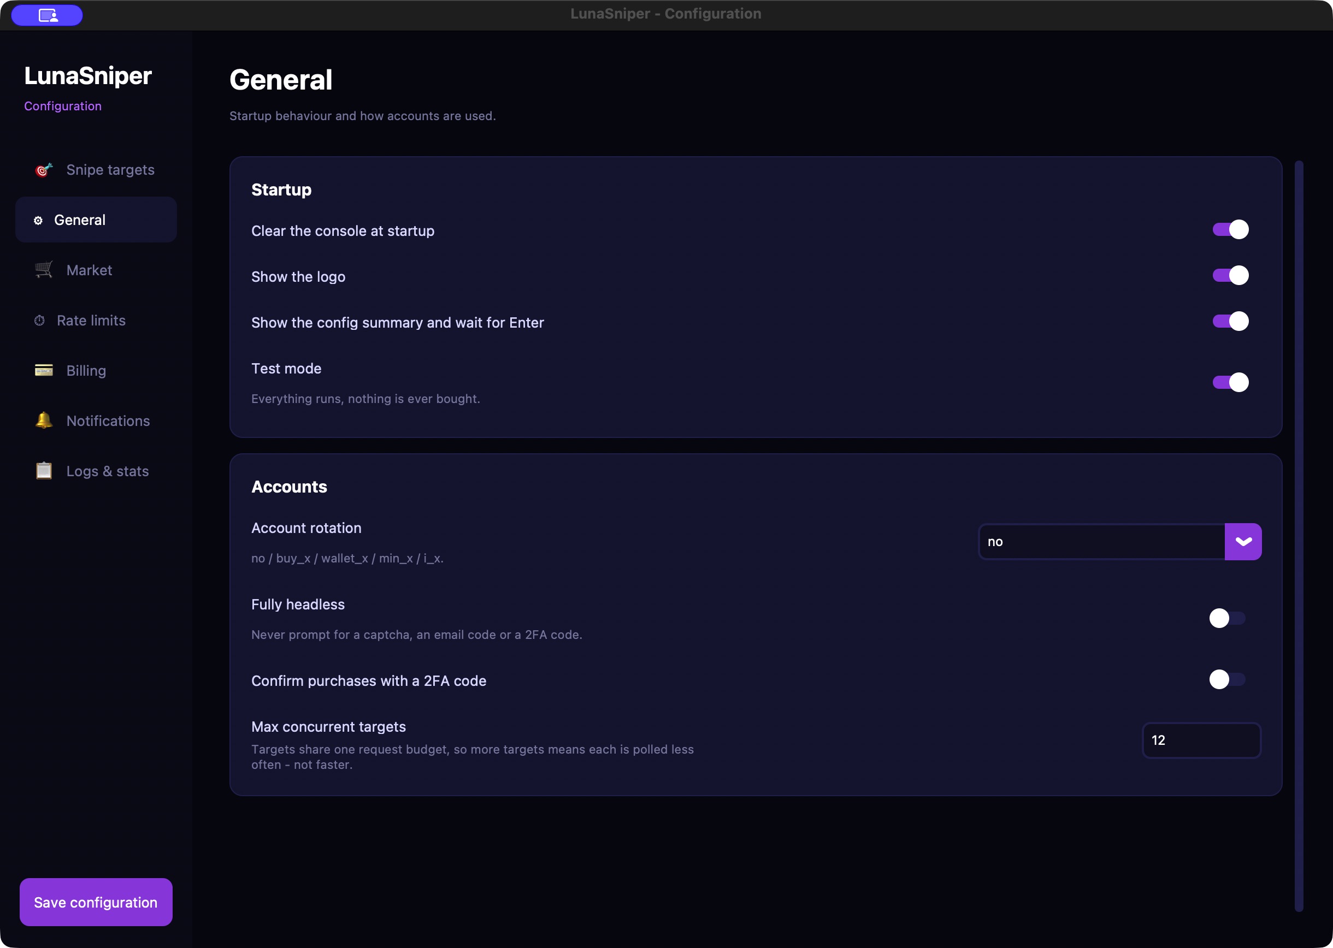The width and height of the screenshot is (1333, 948).
Task: Click the 'Startup' section heading
Action: click(281, 189)
